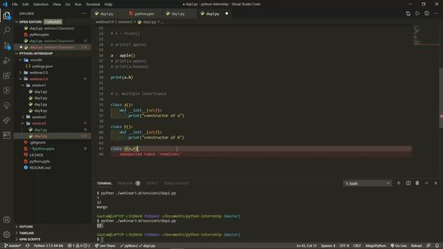Synchronize changes with the status bar sync icon
Viewport: 443px width, 249px height.
(28, 246)
